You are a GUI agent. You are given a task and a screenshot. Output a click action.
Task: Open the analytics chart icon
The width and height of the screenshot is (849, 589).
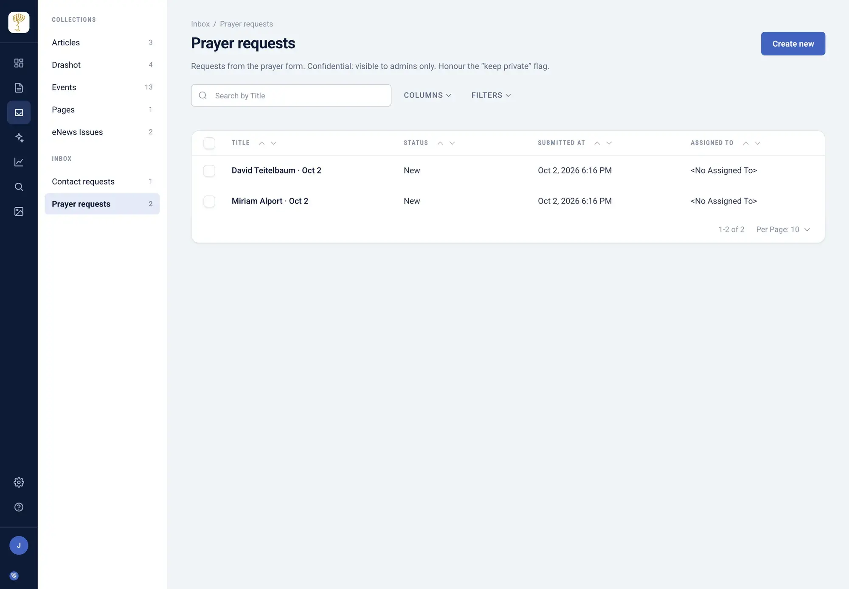point(19,162)
